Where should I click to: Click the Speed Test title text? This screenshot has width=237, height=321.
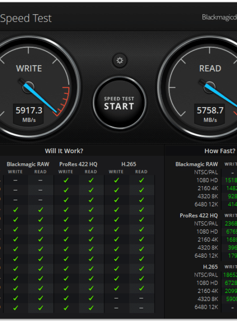point(26,19)
